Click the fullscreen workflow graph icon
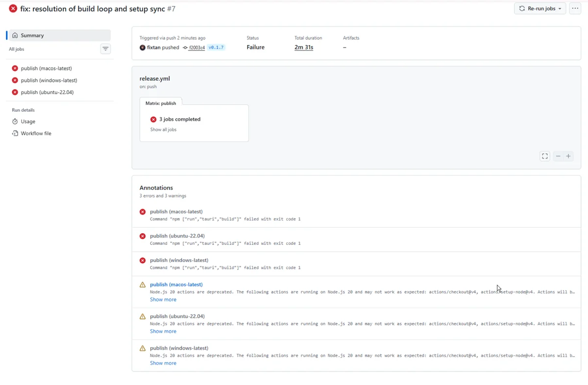This screenshot has width=588, height=385. coord(545,156)
